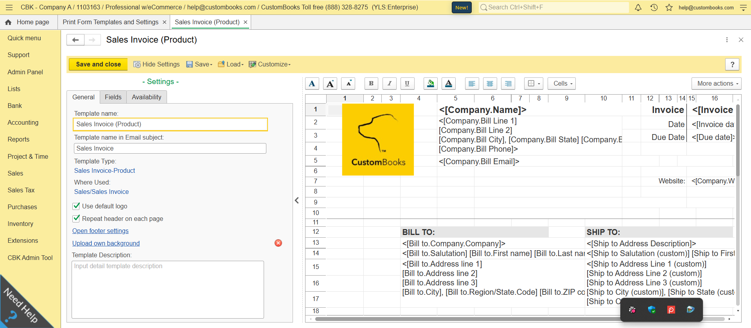Viewport: 751px width, 328px height.
Task: Hide Settings panel via toolbar toggle
Action: coord(156,64)
